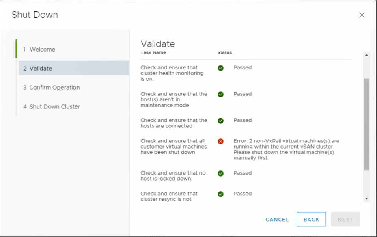Click the Passed icon for maintenance mode check
Screen dimensions: 377x237
pyautogui.click(x=220, y=94)
